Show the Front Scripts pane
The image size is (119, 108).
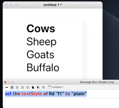pyautogui.click(x=33, y=87)
